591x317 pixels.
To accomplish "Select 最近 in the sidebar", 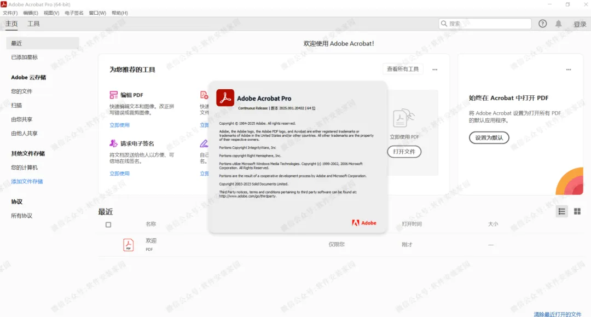I will point(43,43).
